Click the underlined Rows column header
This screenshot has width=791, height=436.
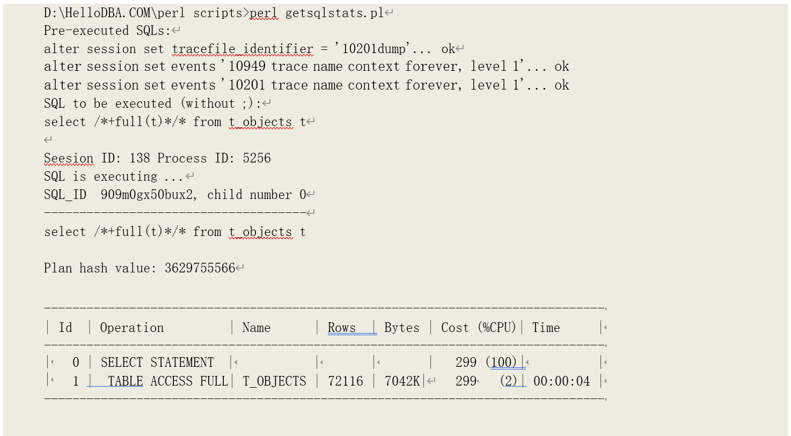point(342,328)
